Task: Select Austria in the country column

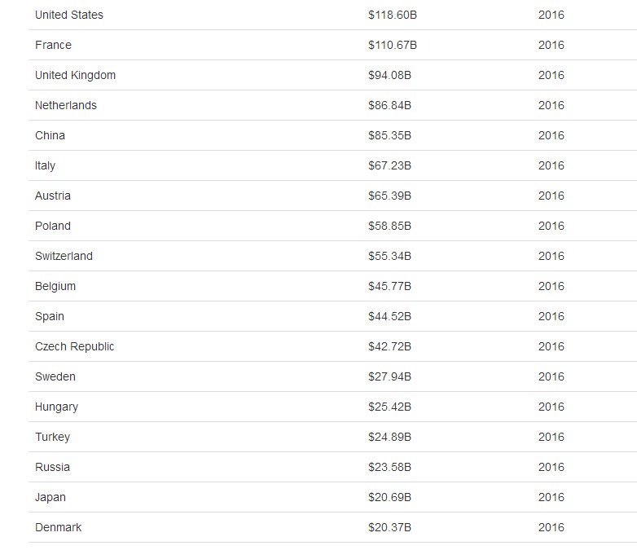Action: [53, 196]
